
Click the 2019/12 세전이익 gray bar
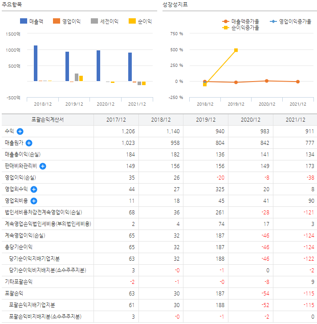click(77, 77)
